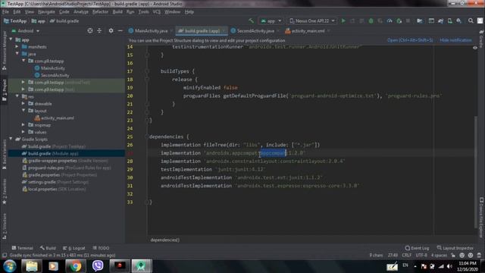
Task: Click the Project Structure toolbar icon
Action: (x=420, y=20)
